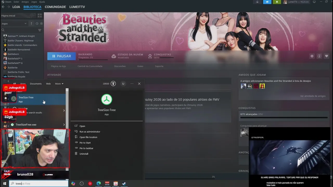Viewport: 333px width, 187px height.
Task: Switch search filter to Web
Action: 48,84
